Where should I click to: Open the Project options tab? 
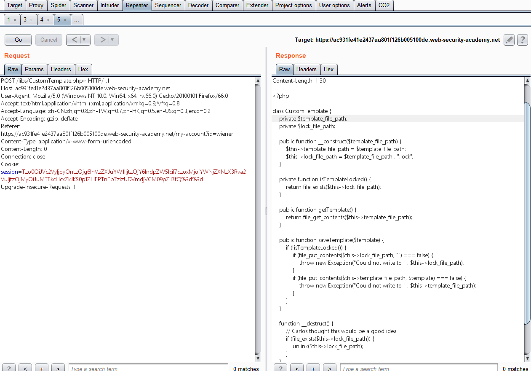[294, 5]
